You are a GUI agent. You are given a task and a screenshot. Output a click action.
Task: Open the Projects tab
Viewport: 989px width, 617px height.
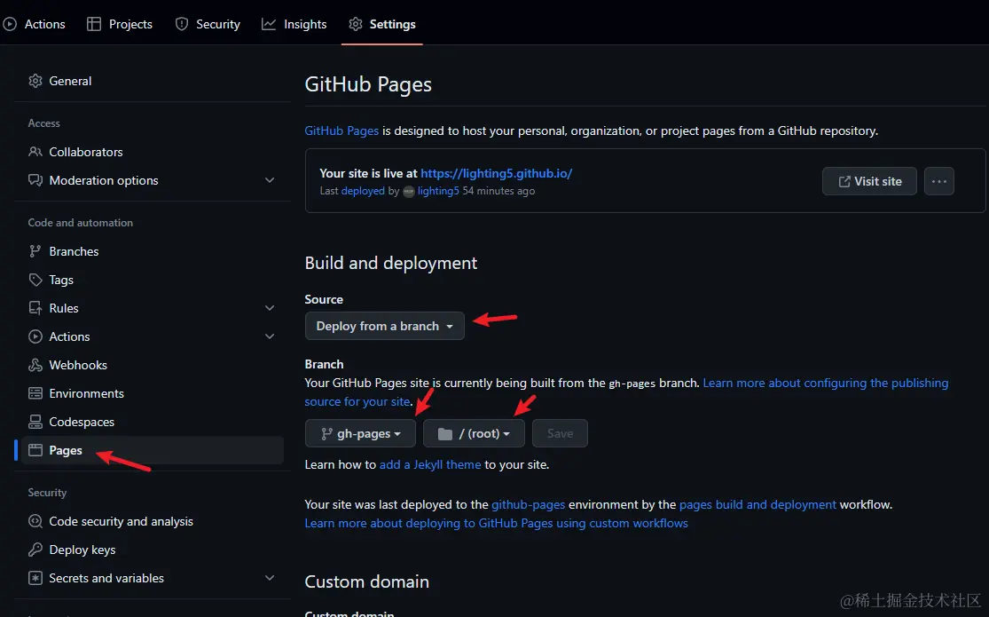point(120,24)
